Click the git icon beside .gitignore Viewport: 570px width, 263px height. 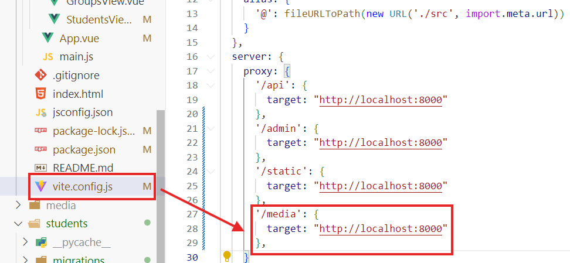40,75
